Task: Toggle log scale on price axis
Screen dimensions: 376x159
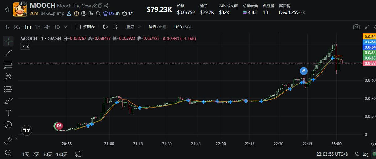Action: coord(366,154)
